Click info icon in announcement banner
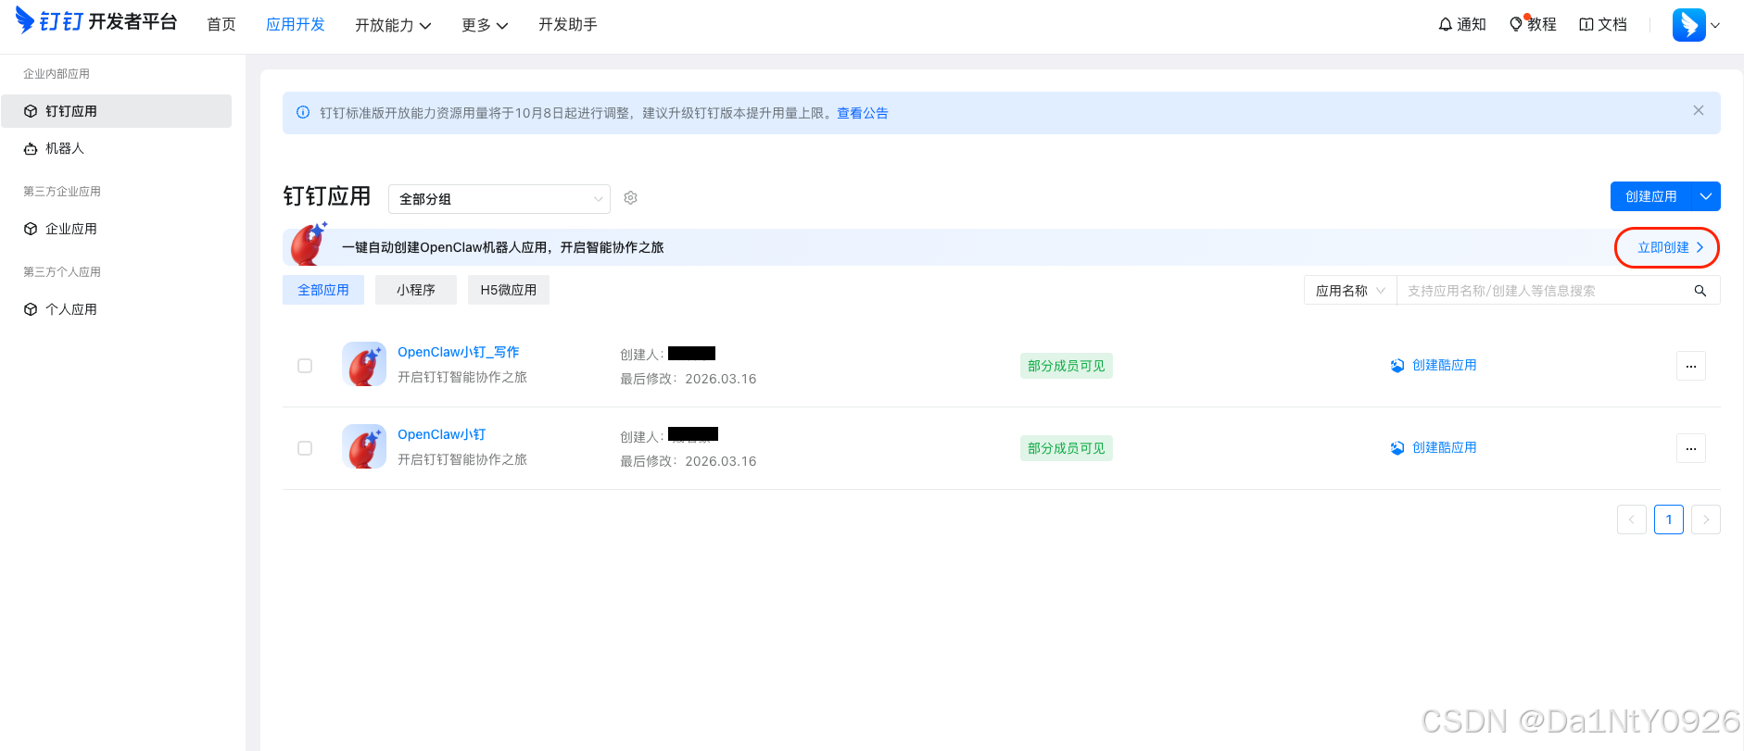This screenshot has width=1744, height=751. 303,112
